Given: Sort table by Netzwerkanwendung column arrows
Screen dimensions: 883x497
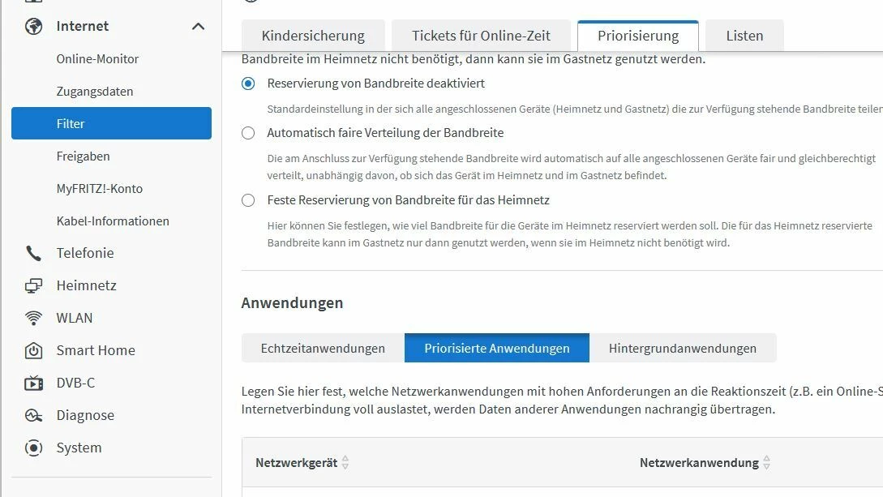Looking at the screenshot, I should point(766,463).
